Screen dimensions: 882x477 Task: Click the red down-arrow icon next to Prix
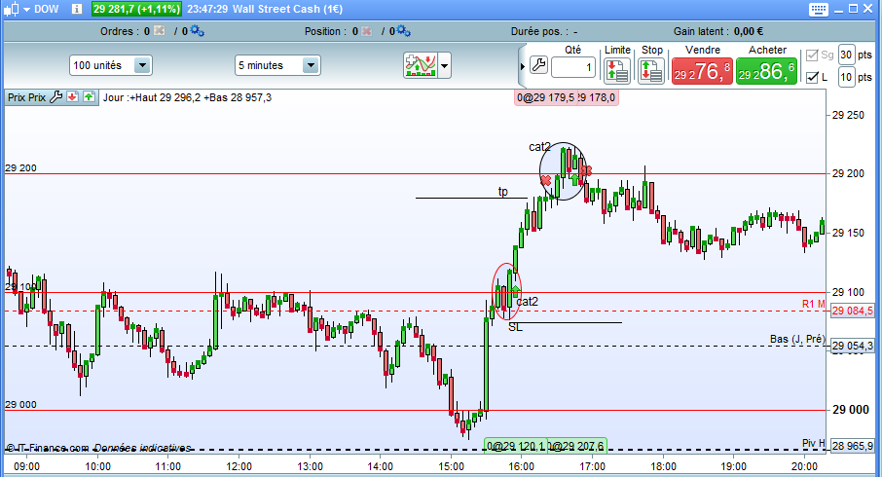(x=72, y=96)
